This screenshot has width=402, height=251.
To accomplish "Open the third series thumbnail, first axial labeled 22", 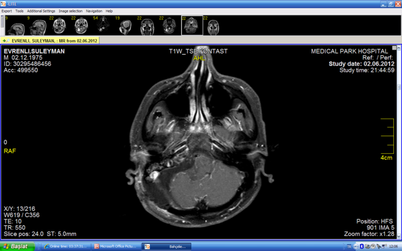I will tap(60, 25).
